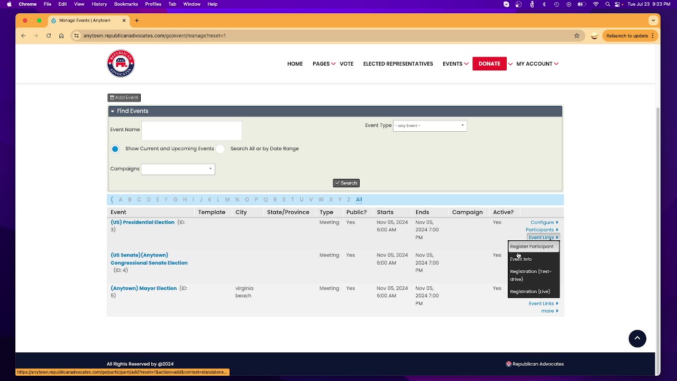Click the Wi-Fi status icon
The width and height of the screenshot is (677, 381).
tap(596, 4)
